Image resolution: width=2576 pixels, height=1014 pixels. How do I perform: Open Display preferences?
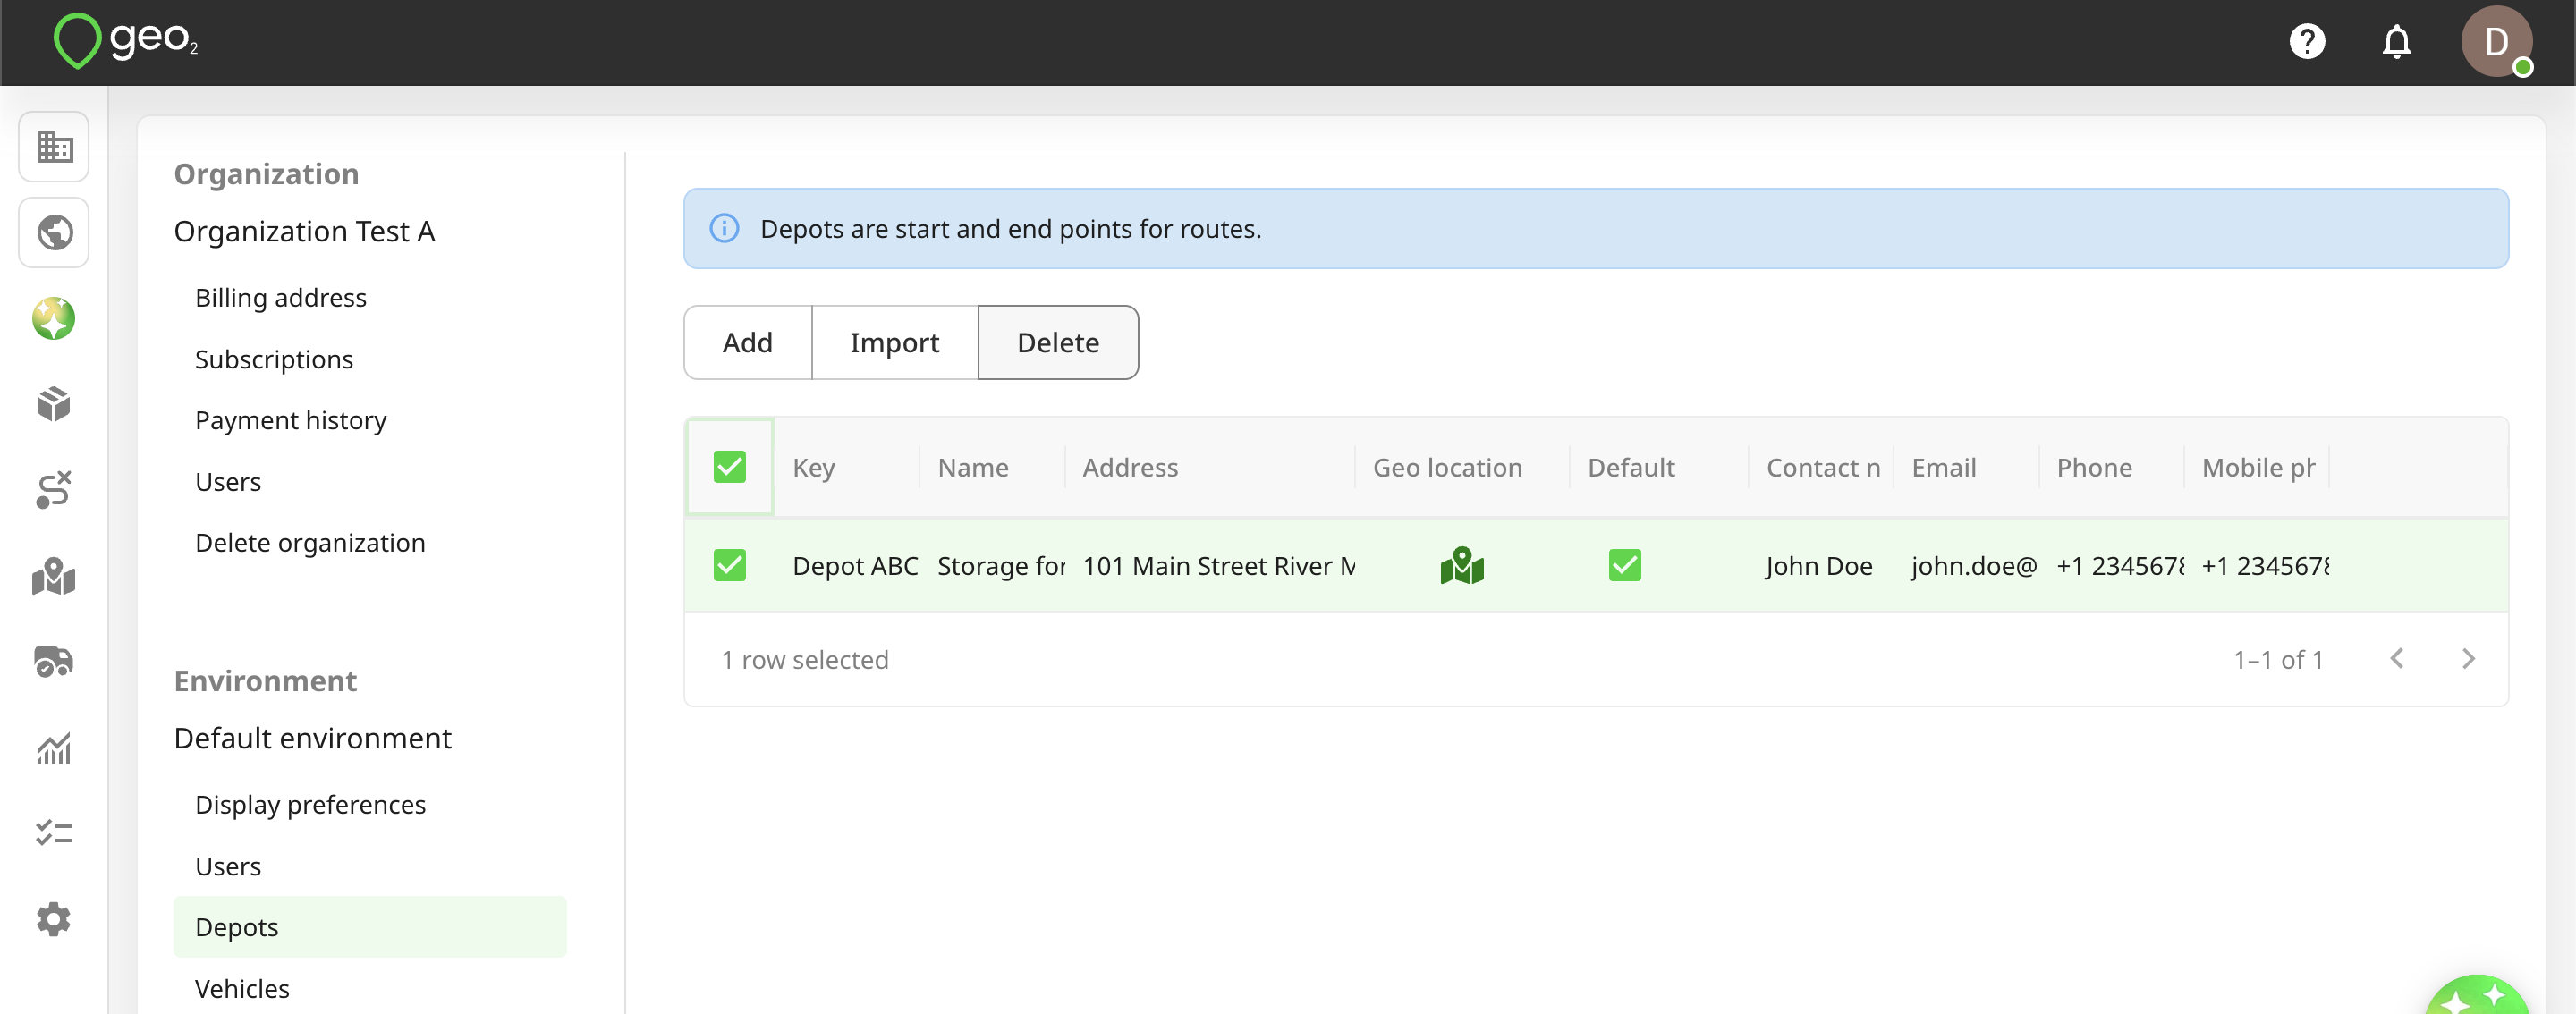310,805
